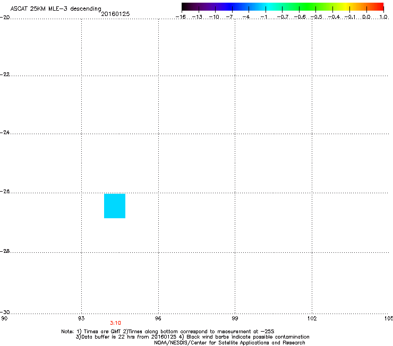Click the NOAA/NESDIS credit line
The width and height of the screenshot is (393, 346).
(229, 343)
